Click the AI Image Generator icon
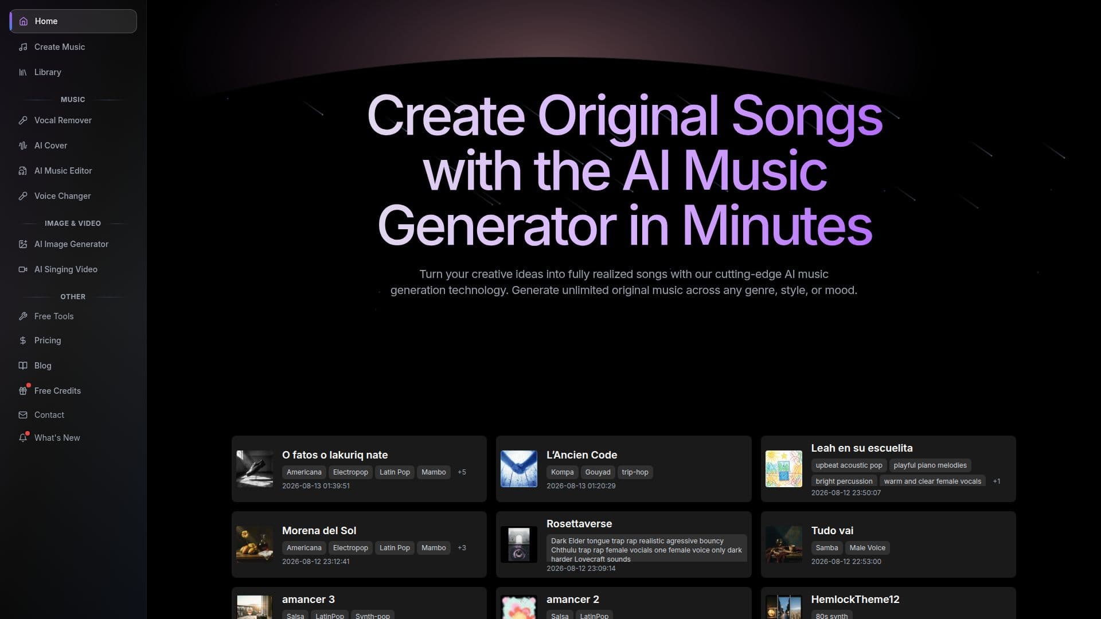1101x619 pixels. coord(23,244)
